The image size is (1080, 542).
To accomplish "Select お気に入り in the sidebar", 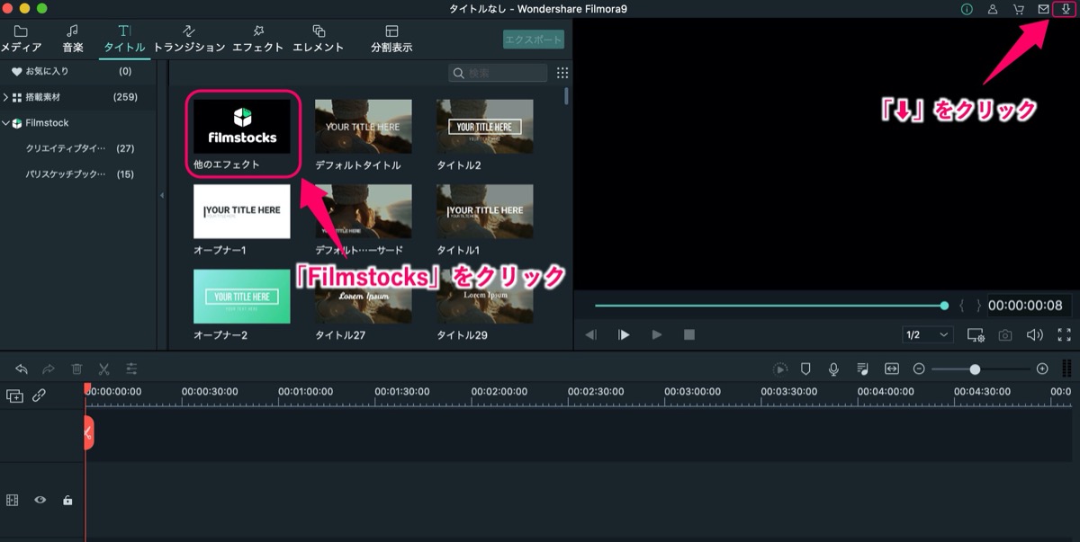I will (78, 71).
